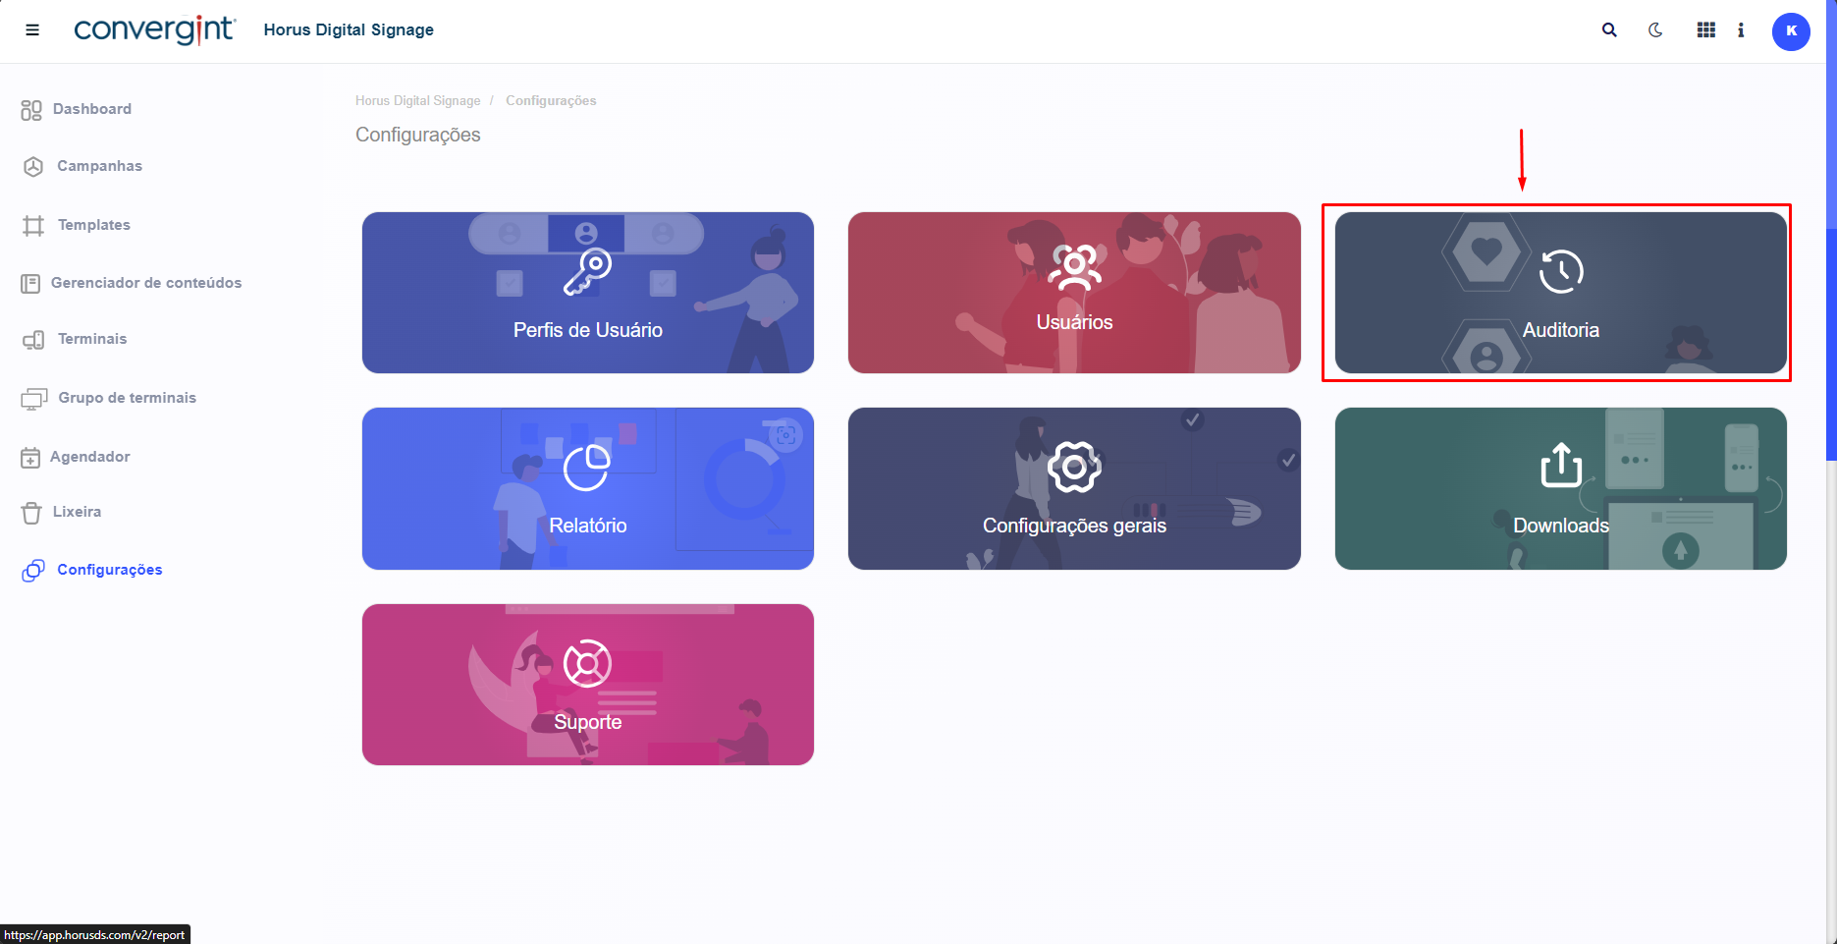The image size is (1837, 944).
Task: Click the Horus Digital Signage breadcrumb
Action: pos(417,101)
